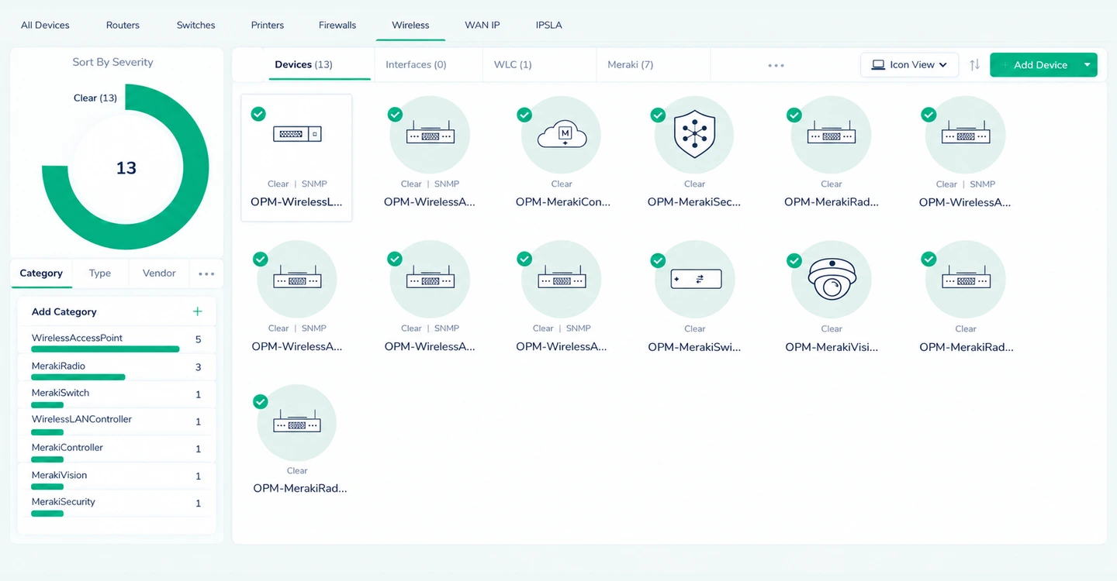Viewport: 1117px width, 581px height.
Task: Toggle the checkmark on the OPM-MerakiSwi device
Action: 658,260
